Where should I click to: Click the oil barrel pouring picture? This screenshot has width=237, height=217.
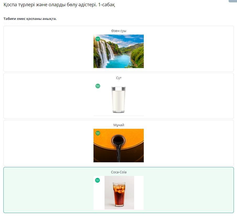(118, 146)
